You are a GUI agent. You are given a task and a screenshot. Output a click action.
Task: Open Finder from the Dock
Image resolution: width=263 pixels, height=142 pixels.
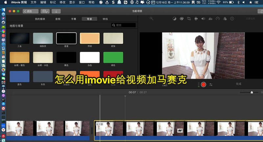coord(3,10)
